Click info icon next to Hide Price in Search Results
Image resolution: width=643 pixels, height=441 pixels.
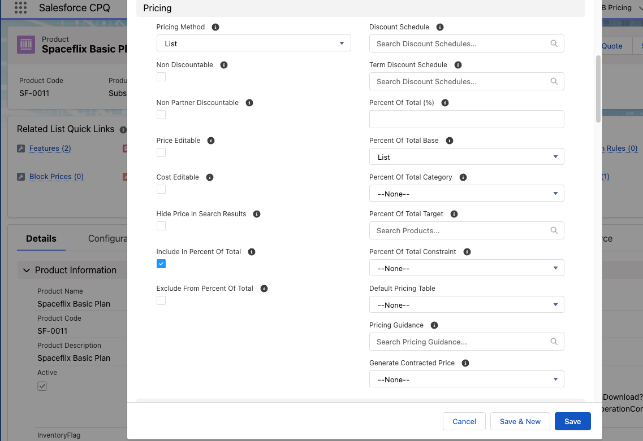pyautogui.click(x=257, y=214)
